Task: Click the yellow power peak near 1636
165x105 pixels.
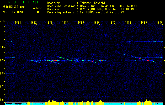Action: click(x=100, y=102)
